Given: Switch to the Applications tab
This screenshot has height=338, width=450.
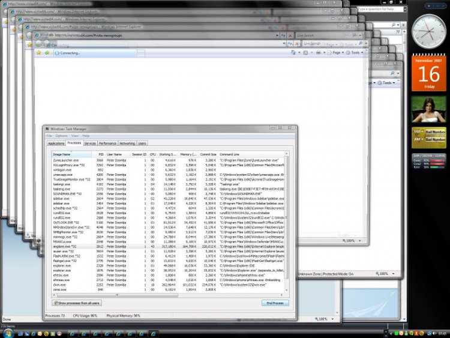Looking at the screenshot, I should pos(56,143).
